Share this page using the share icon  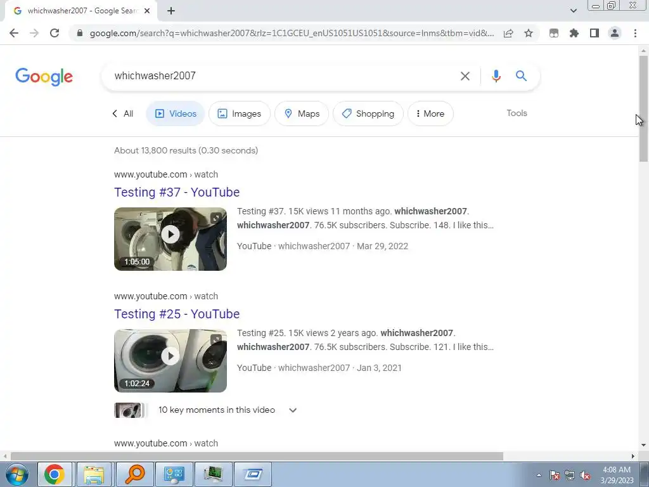click(x=508, y=33)
